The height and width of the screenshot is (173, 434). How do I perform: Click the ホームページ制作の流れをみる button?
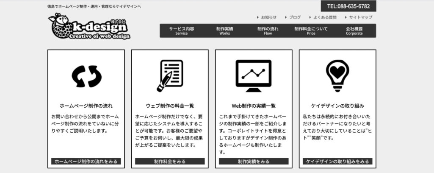point(86,162)
